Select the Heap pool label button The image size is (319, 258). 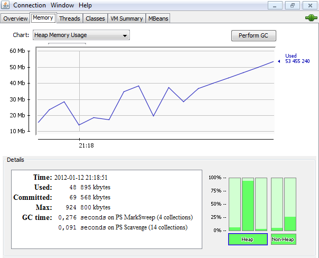pyautogui.click(x=248, y=239)
